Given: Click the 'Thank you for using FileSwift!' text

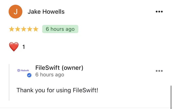Looking at the screenshot, I should (x=57, y=90).
